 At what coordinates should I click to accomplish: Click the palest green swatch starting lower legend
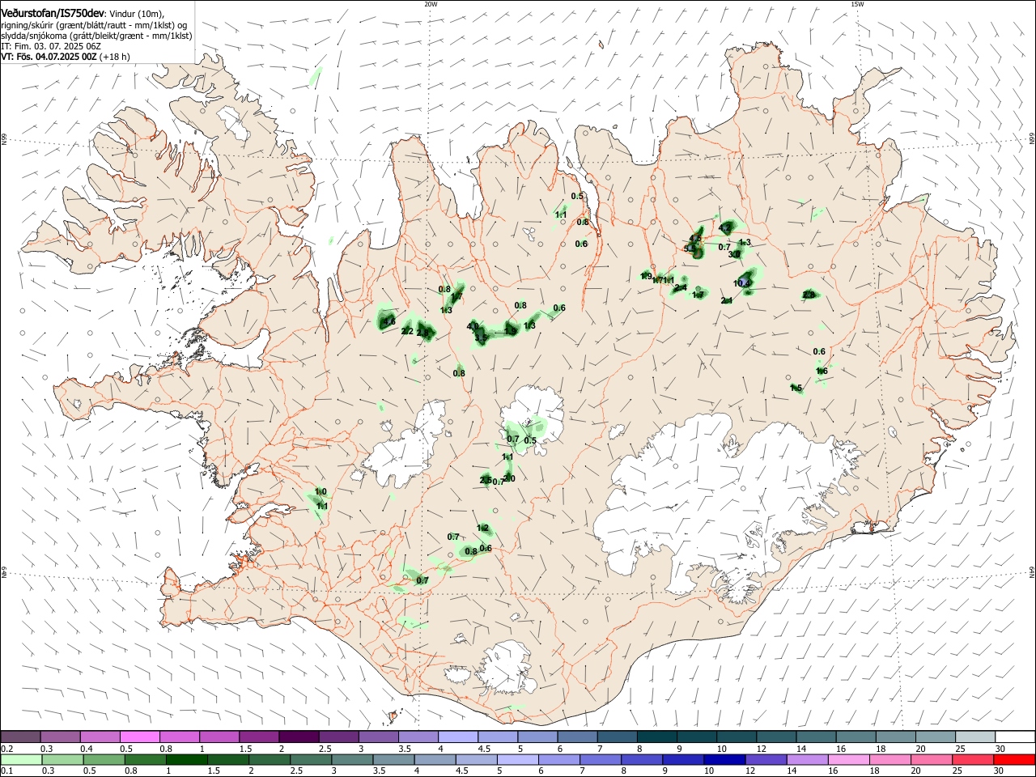coord(20,760)
